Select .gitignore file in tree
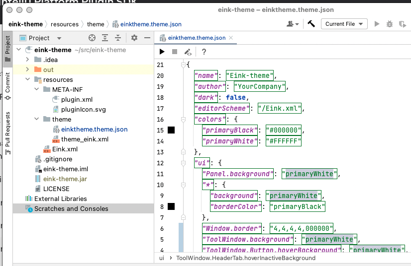The height and width of the screenshot is (266, 411). coord(53,159)
